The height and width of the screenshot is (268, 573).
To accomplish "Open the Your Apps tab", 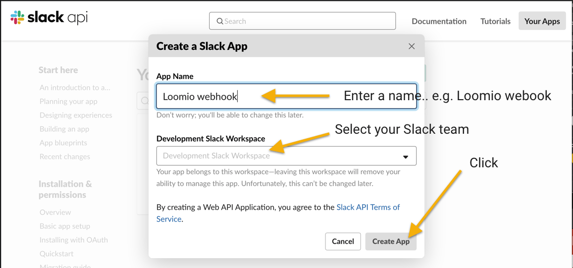I will pyautogui.click(x=542, y=21).
